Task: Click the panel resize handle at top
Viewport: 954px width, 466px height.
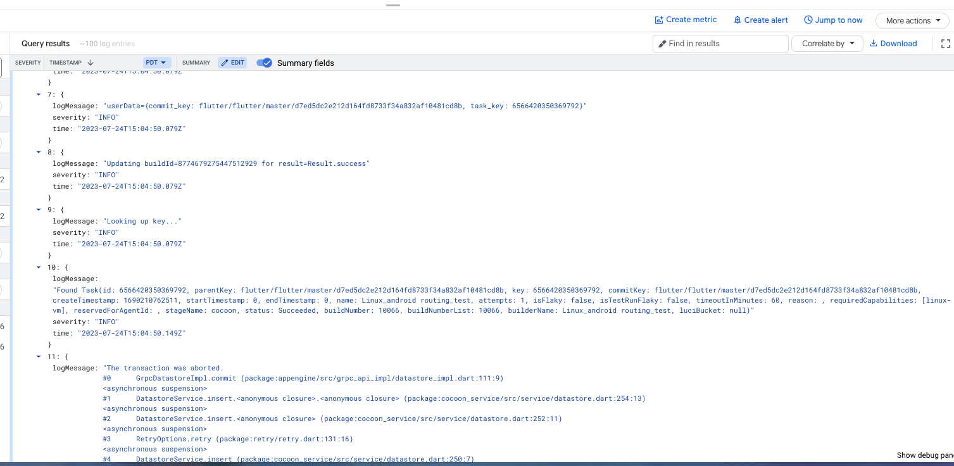Action: click(x=393, y=5)
